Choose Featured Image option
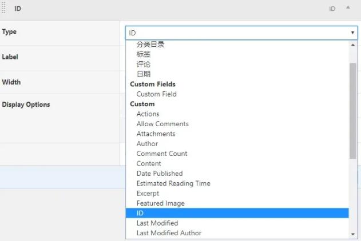This screenshot has width=361, height=241. tap(237, 203)
